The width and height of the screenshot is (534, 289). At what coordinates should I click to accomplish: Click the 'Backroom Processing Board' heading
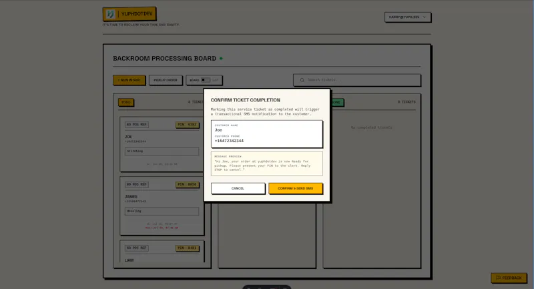tap(164, 59)
